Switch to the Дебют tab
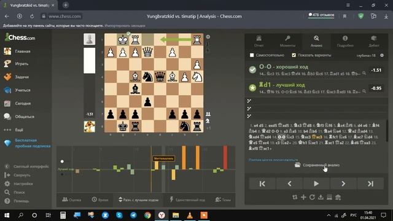This screenshot has height=221, width=393. (374, 41)
